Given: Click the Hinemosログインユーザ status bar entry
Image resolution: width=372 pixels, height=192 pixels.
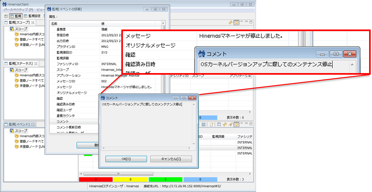Looking at the screenshot, I should click(x=114, y=186).
